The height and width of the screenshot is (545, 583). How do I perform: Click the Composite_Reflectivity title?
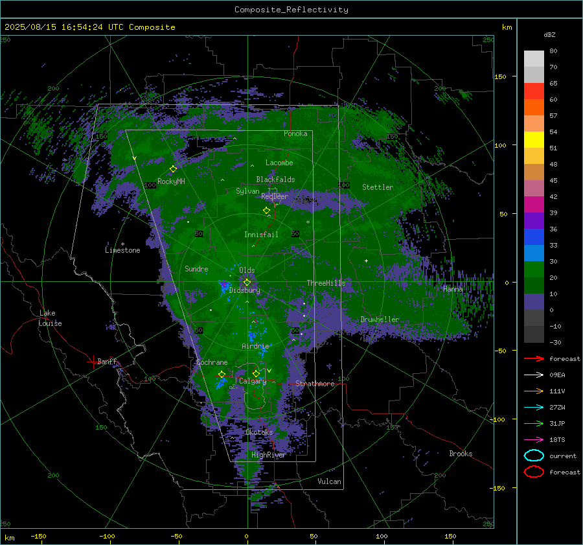point(291,10)
